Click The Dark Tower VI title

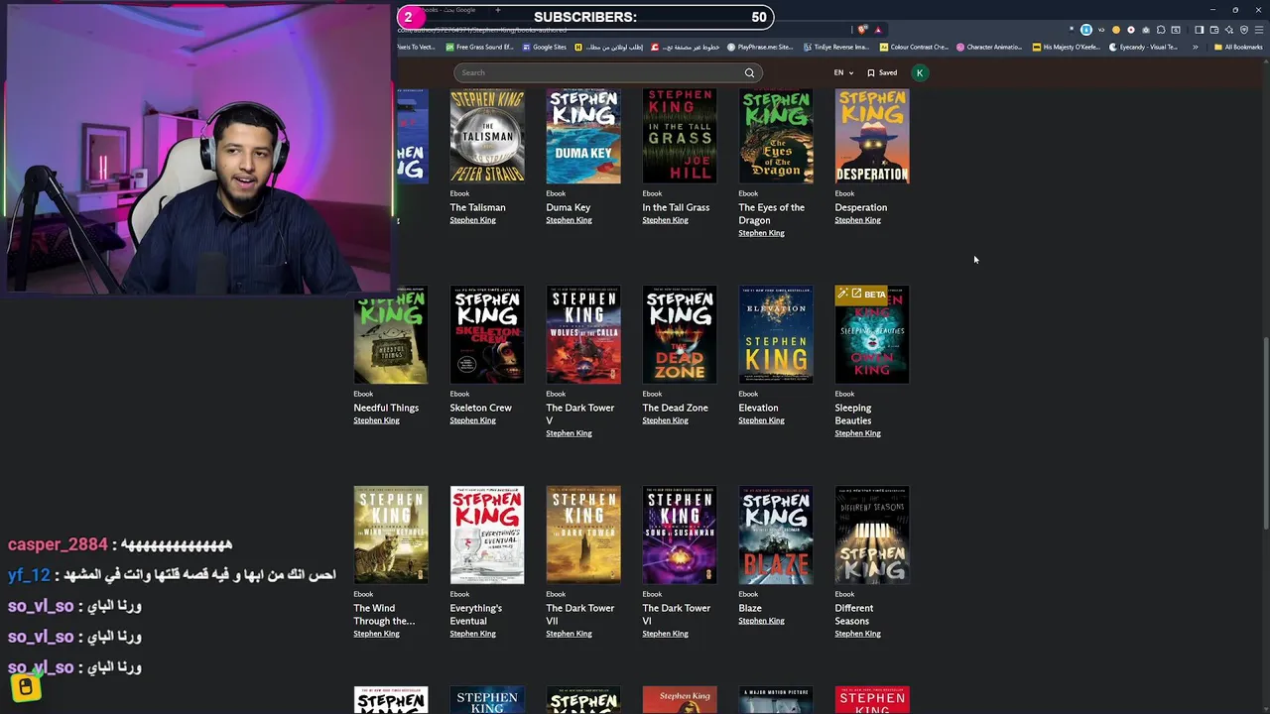point(676,614)
